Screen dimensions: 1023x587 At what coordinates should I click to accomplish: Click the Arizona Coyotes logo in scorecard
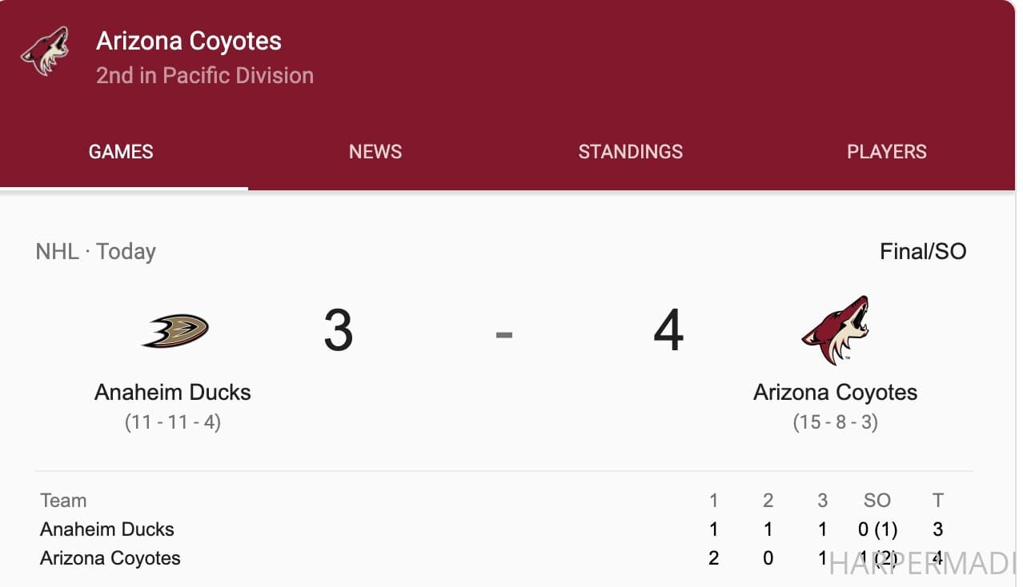tap(836, 329)
